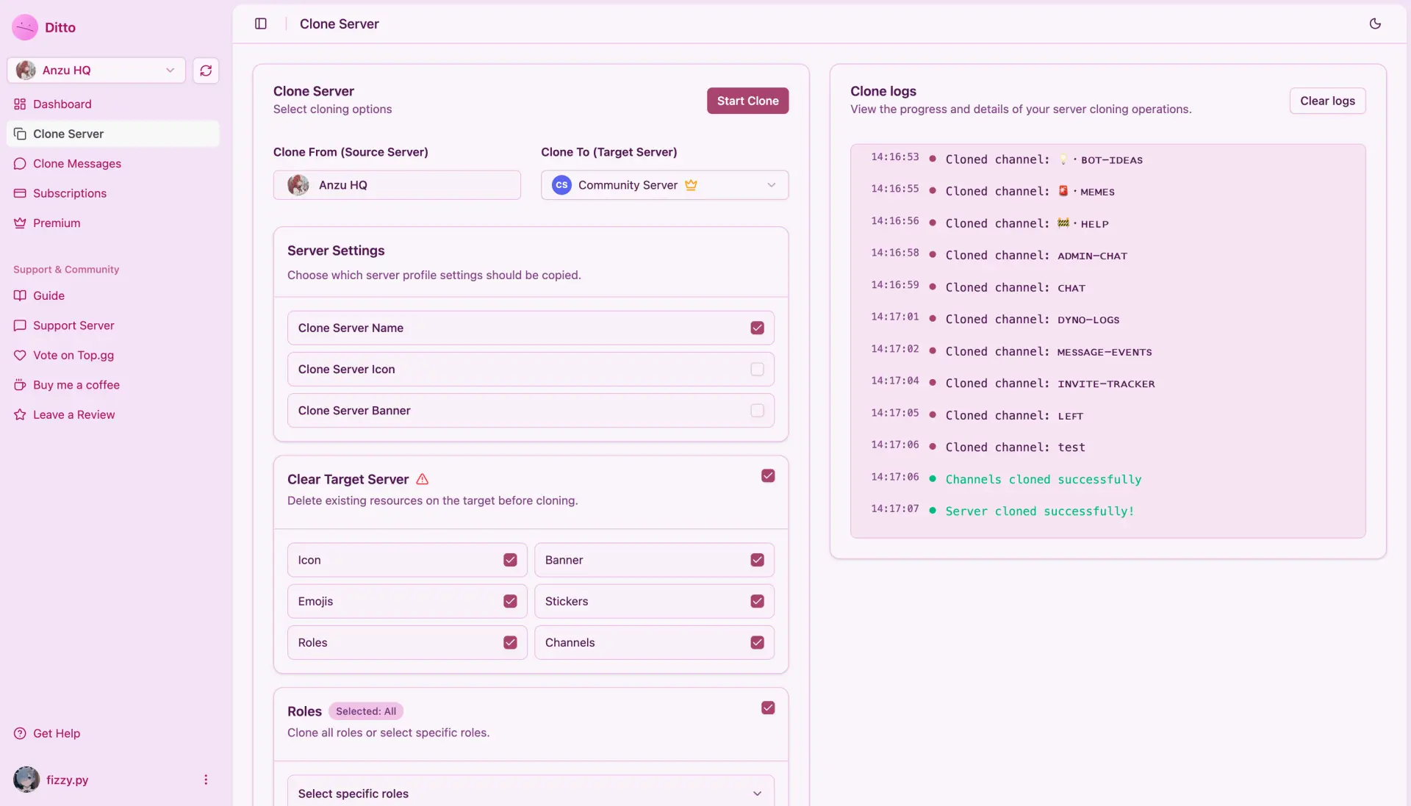Uncheck the Emojis clear option

510,601
